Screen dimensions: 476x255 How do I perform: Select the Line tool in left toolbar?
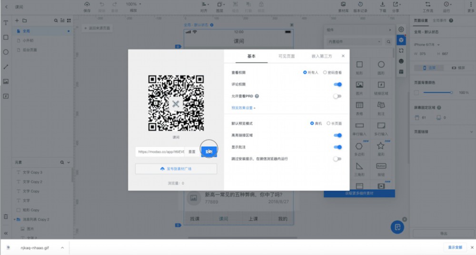click(6, 66)
